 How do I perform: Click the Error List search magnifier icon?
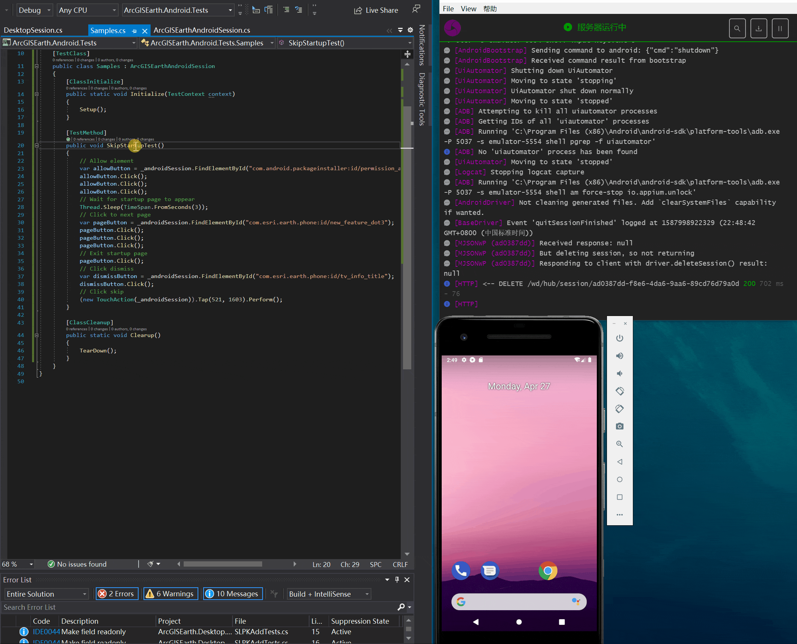click(401, 607)
